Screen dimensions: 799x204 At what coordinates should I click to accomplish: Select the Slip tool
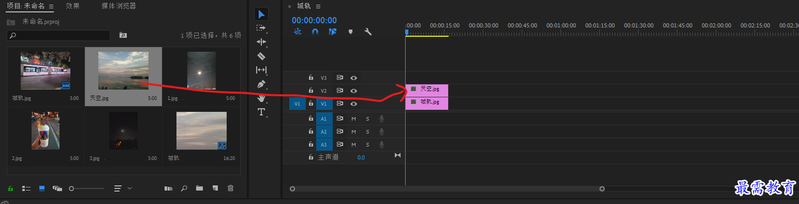(x=261, y=70)
